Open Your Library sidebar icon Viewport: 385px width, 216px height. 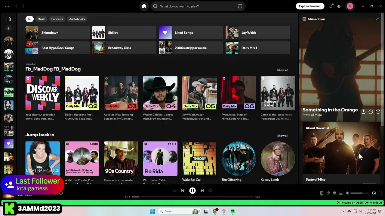pos(8,19)
